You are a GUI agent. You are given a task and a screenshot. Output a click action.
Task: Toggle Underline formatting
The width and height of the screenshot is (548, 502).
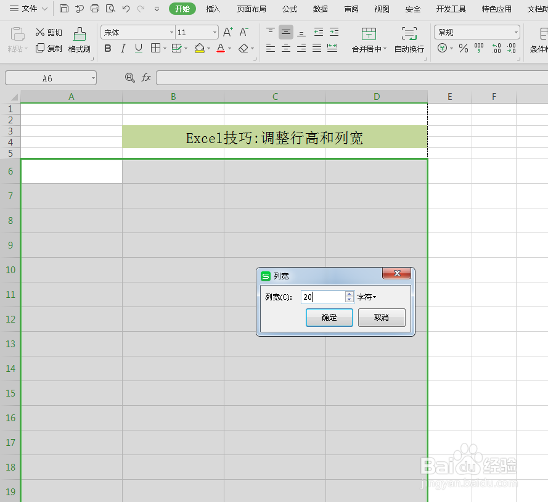point(139,48)
